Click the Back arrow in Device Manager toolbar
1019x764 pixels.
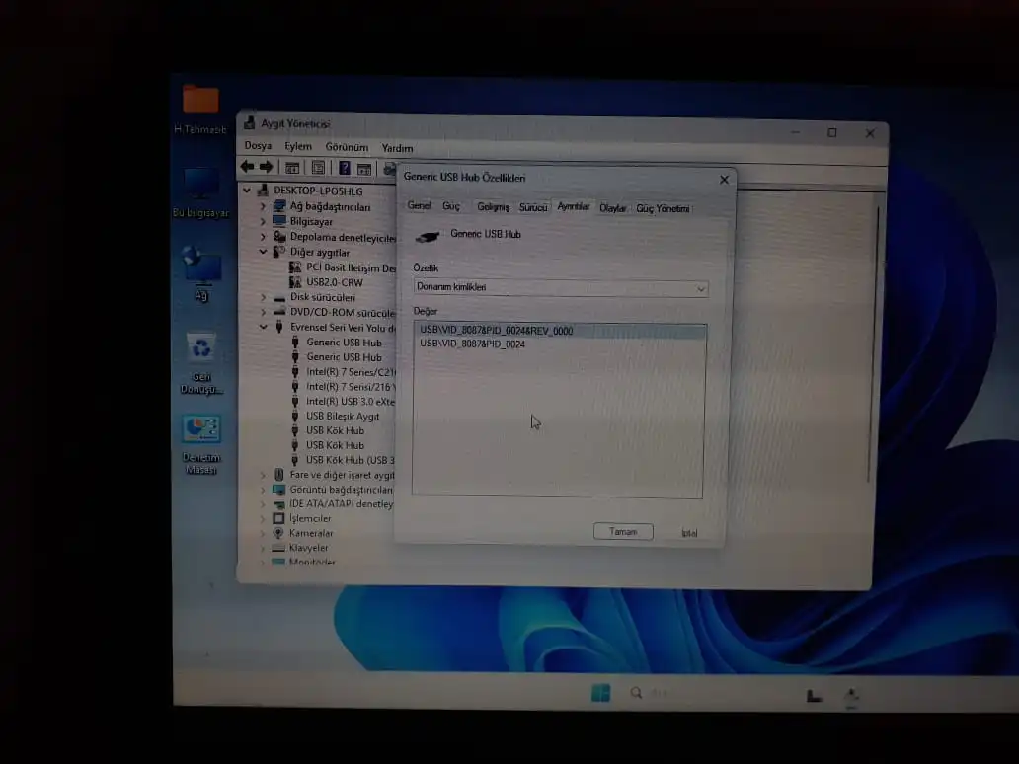(247, 167)
